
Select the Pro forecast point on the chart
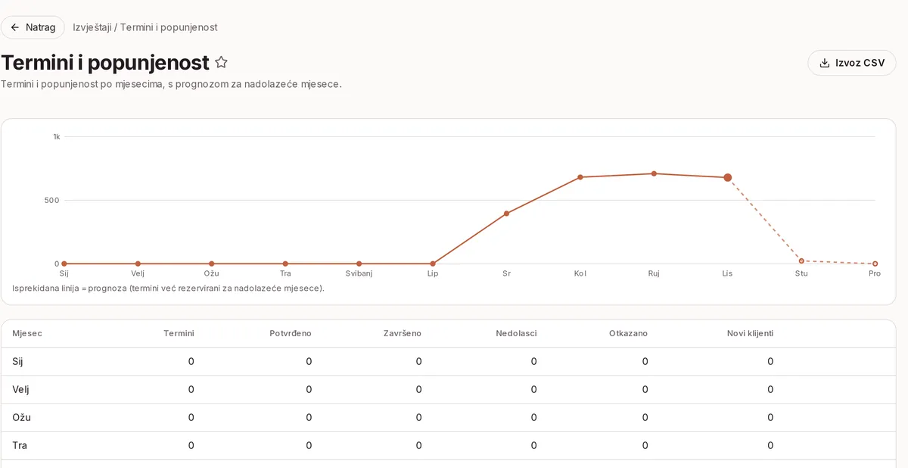click(x=875, y=264)
